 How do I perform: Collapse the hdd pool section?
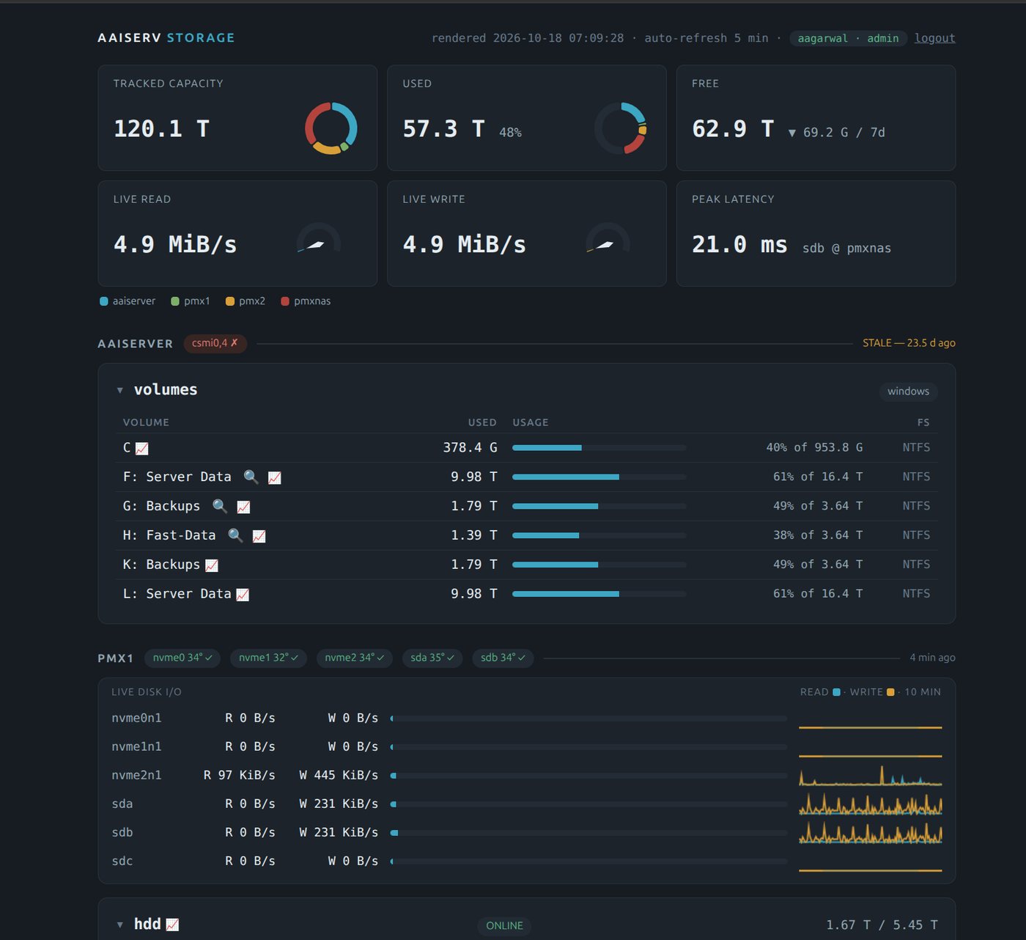[x=119, y=925]
